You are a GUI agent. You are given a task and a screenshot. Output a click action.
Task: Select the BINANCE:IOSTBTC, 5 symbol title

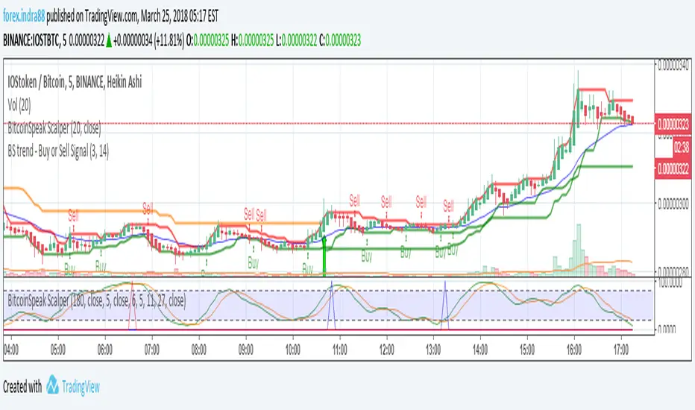coord(34,41)
